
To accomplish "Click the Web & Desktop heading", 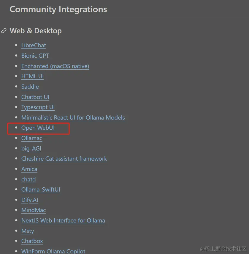I will pos(36,31).
